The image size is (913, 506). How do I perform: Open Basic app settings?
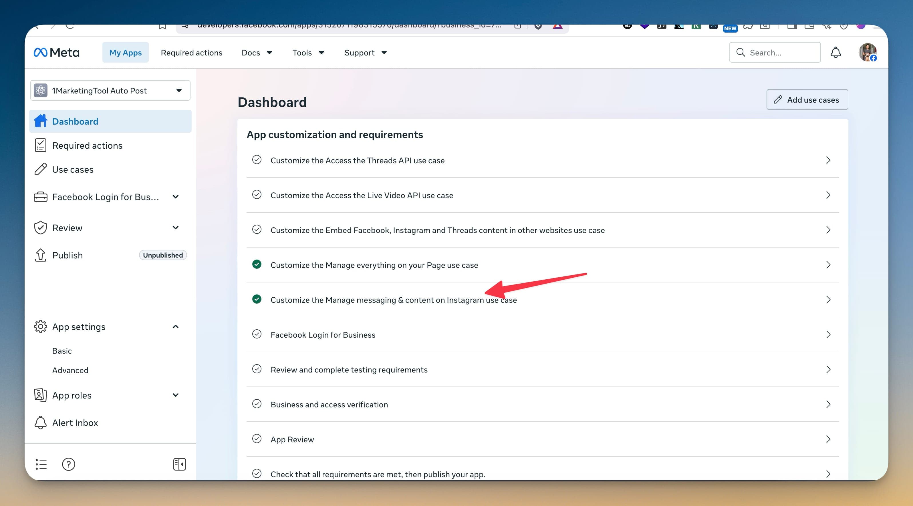(62, 350)
